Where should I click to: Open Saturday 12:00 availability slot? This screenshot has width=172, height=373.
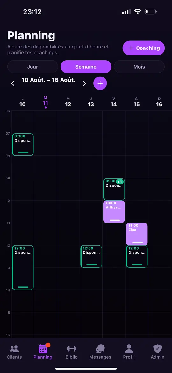click(x=137, y=256)
